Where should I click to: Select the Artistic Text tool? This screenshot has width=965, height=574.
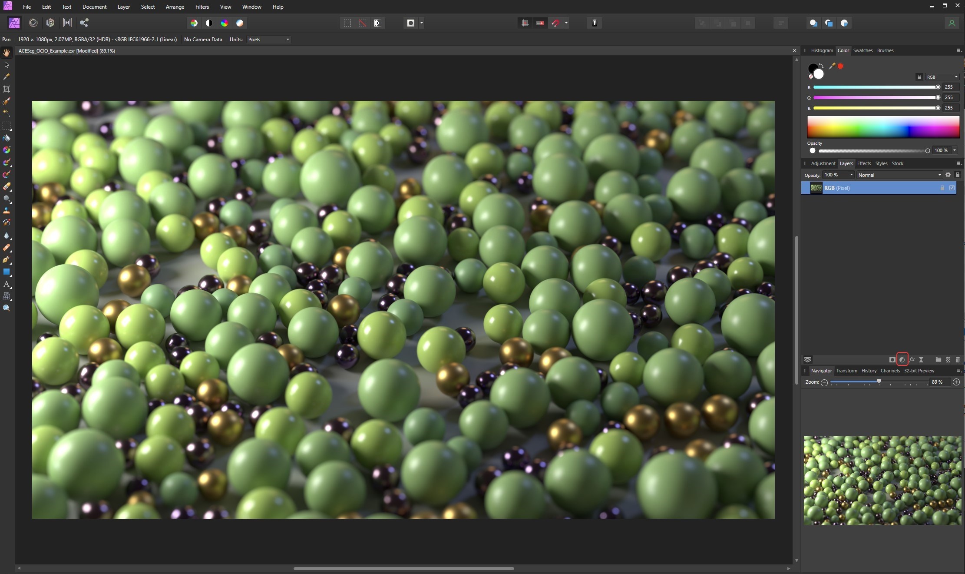click(x=7, y=284)
